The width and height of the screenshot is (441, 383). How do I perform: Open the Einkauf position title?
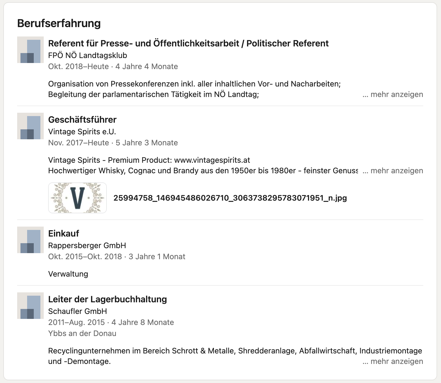(64, 234)
